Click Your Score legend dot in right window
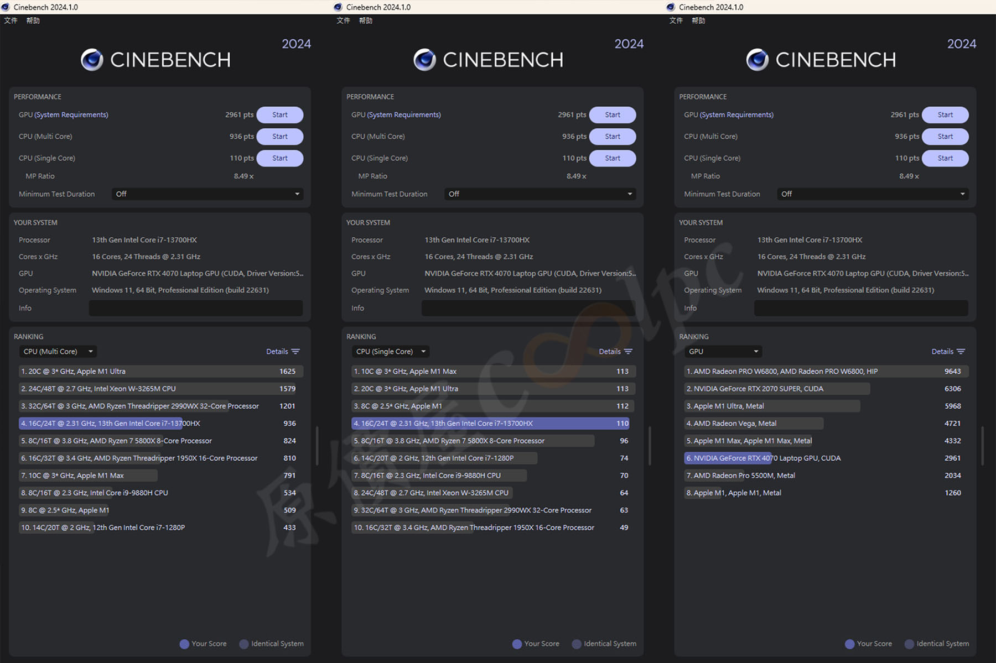 pos(849,644)
